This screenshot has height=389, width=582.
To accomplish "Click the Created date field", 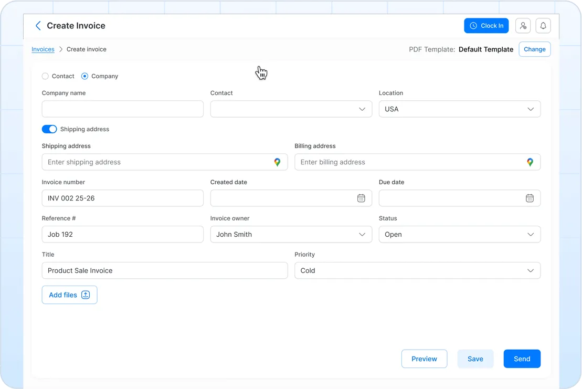I will [x=291, y=198].
